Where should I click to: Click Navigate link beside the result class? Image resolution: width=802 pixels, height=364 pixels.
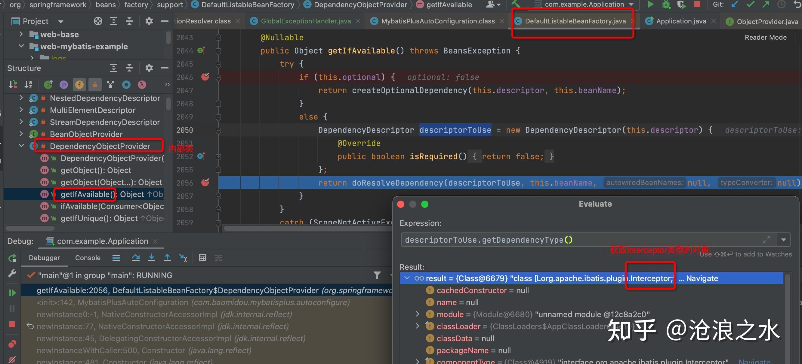pos(702,278)
